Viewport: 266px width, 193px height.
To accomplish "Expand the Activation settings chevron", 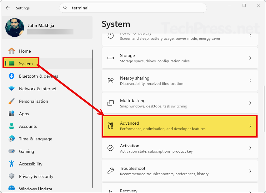I will tap(250, 148).
